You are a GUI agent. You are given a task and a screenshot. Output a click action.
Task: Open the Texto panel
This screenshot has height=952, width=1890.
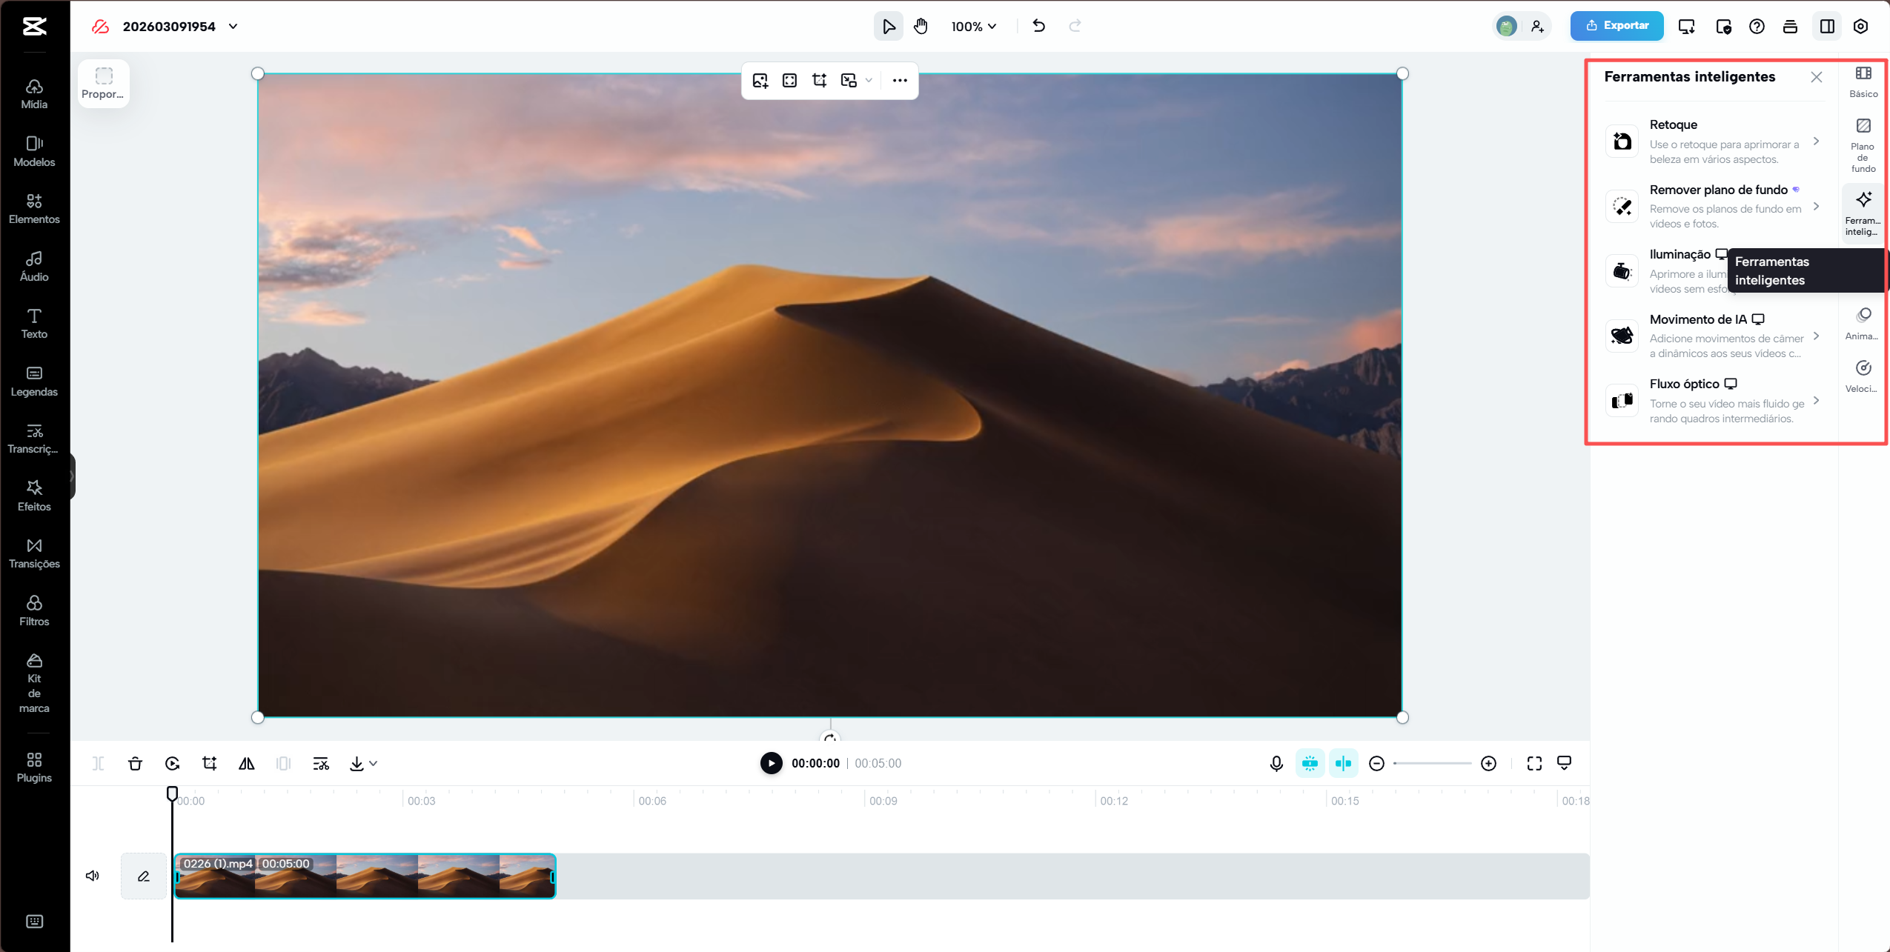(33, 322)
